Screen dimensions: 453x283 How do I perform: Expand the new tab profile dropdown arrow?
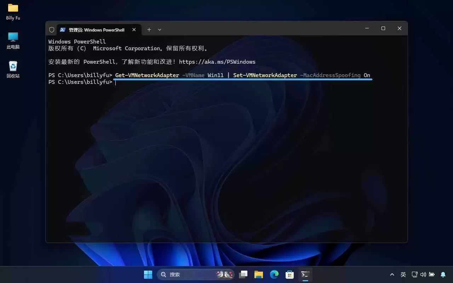[160, 30]
